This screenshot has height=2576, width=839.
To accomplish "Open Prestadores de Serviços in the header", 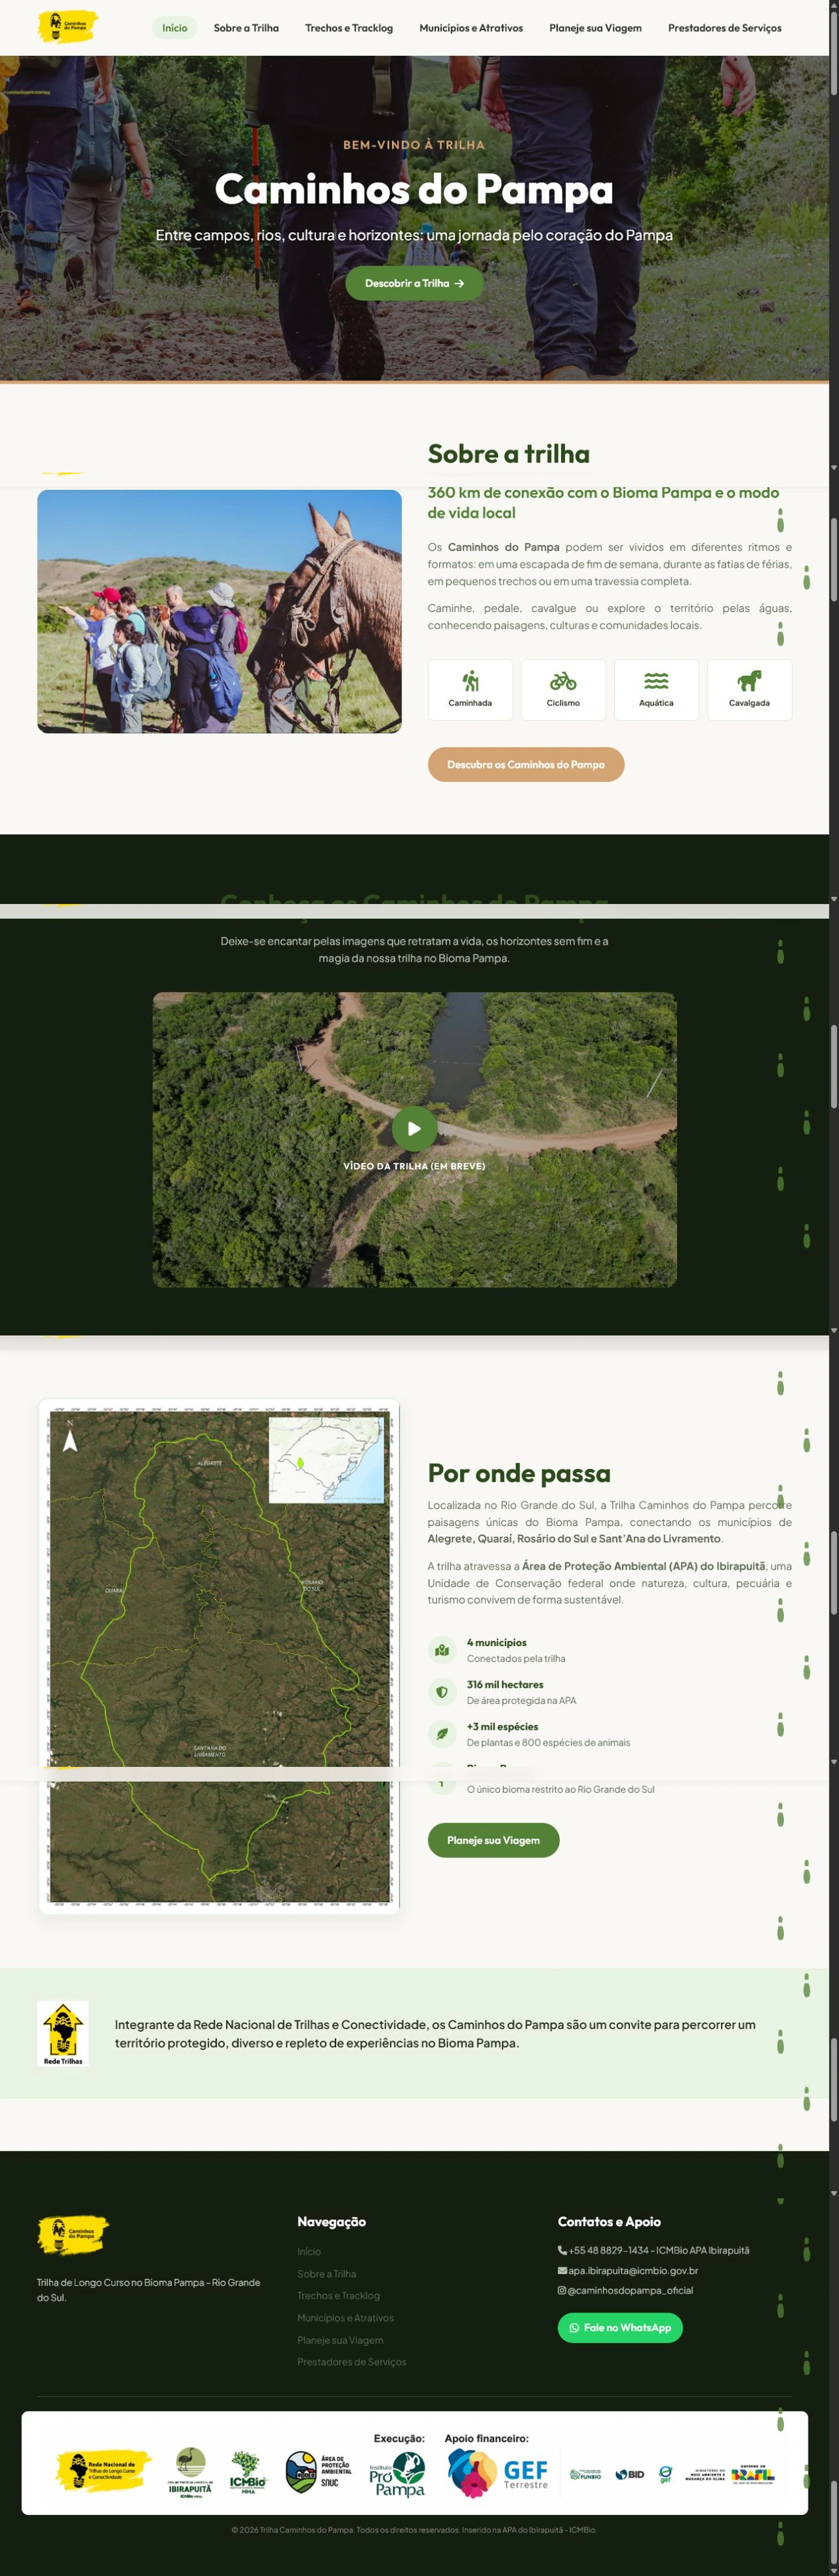I will (724, 28).
